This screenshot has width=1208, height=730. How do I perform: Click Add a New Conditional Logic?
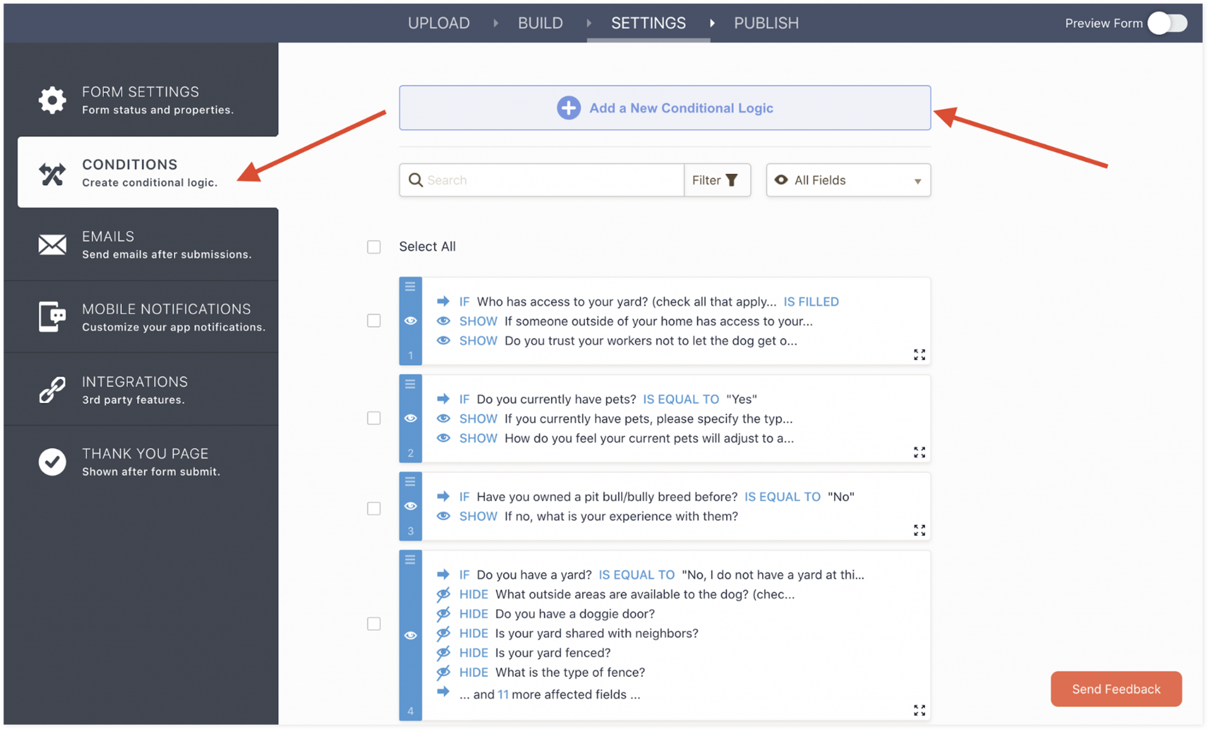tap(681, 108)
